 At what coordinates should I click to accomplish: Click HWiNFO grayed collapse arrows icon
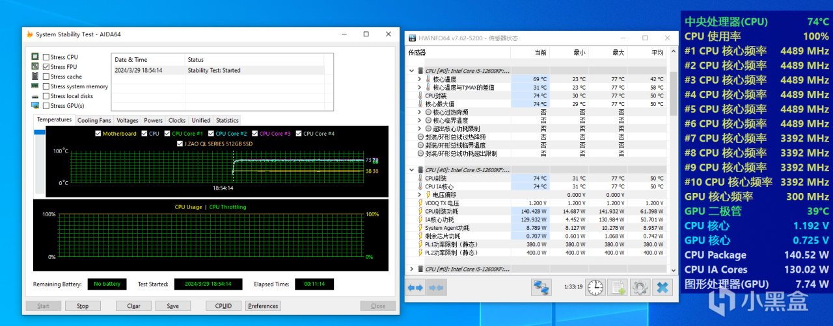click(x=436, y=287)
